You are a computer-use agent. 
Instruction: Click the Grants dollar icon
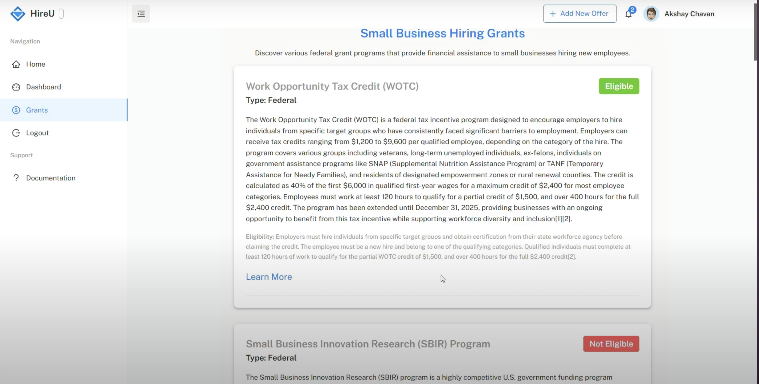tap(16, 110)
